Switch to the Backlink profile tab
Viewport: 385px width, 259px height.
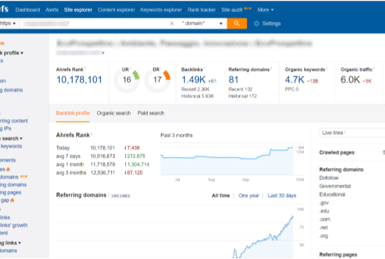73,113
